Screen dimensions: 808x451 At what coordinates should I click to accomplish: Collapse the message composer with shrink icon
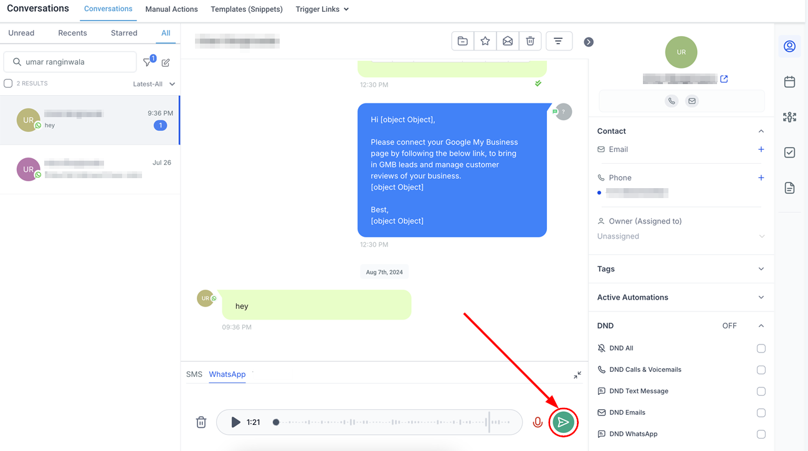coord(577,375)
